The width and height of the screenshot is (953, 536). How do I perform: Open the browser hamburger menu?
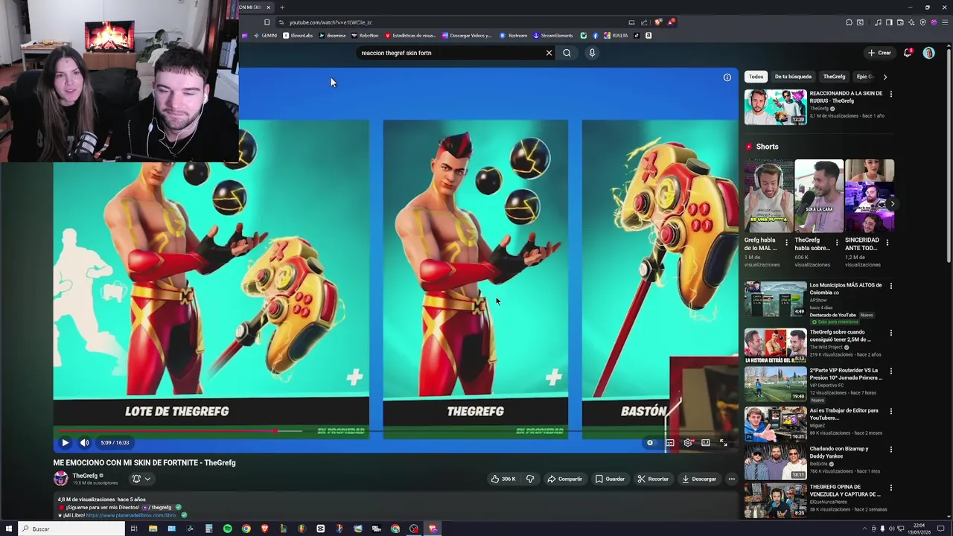pyautogui.click(x=943, y=22)
